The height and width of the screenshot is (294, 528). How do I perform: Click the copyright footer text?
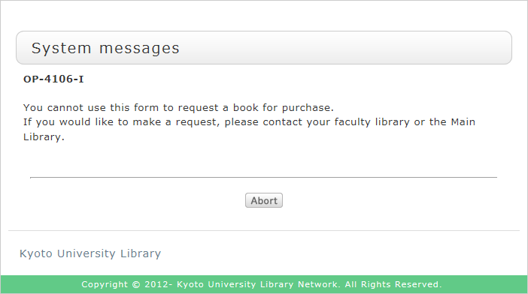[262, 284]
